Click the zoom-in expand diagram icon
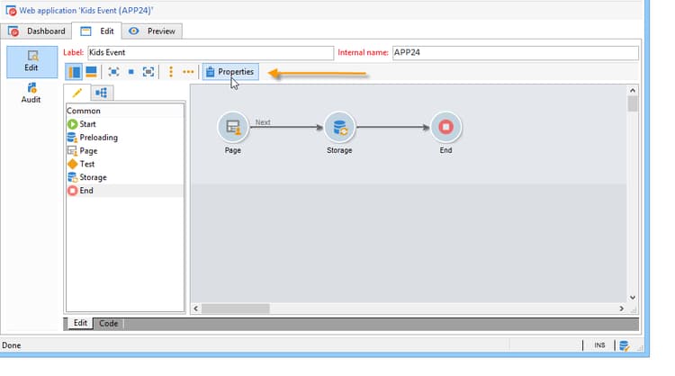The width and height of the screenshot is (675, 376). point(113,72)
